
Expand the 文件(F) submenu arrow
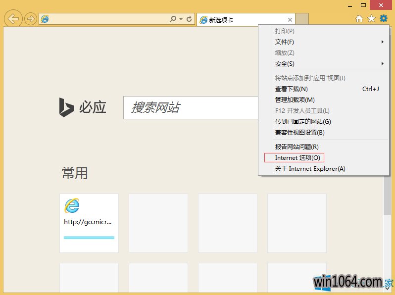tap(382, 42)
